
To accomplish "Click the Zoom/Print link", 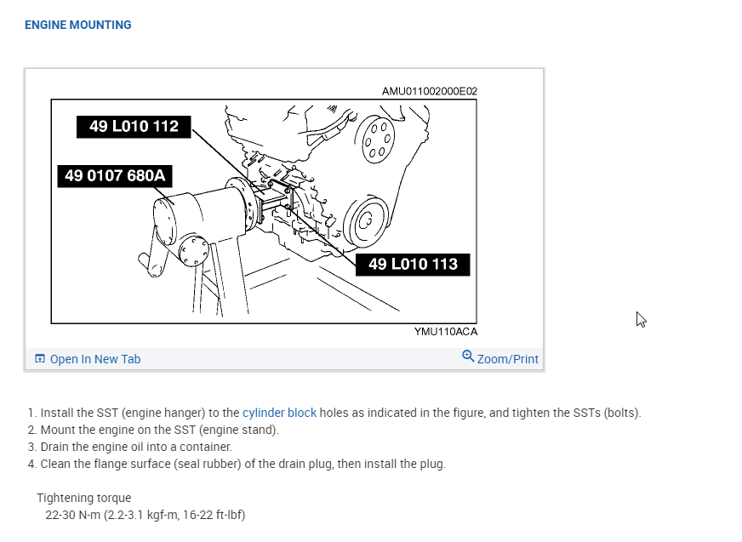I will click(x=507, y=359).
